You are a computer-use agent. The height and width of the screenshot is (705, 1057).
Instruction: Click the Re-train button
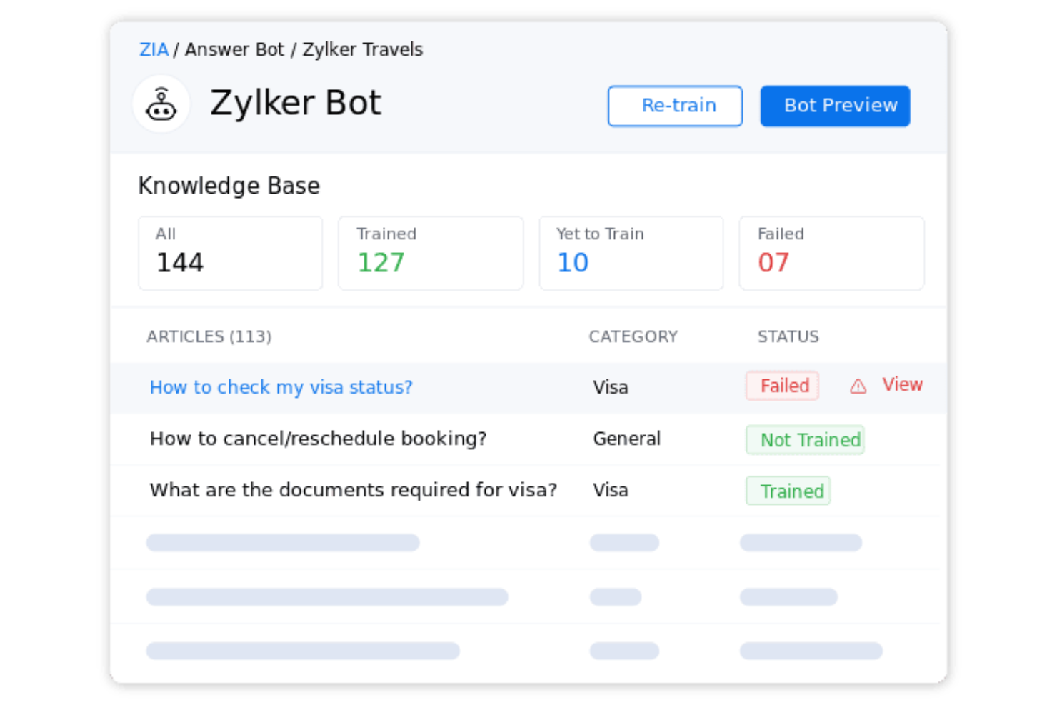(x=675, y=106)
